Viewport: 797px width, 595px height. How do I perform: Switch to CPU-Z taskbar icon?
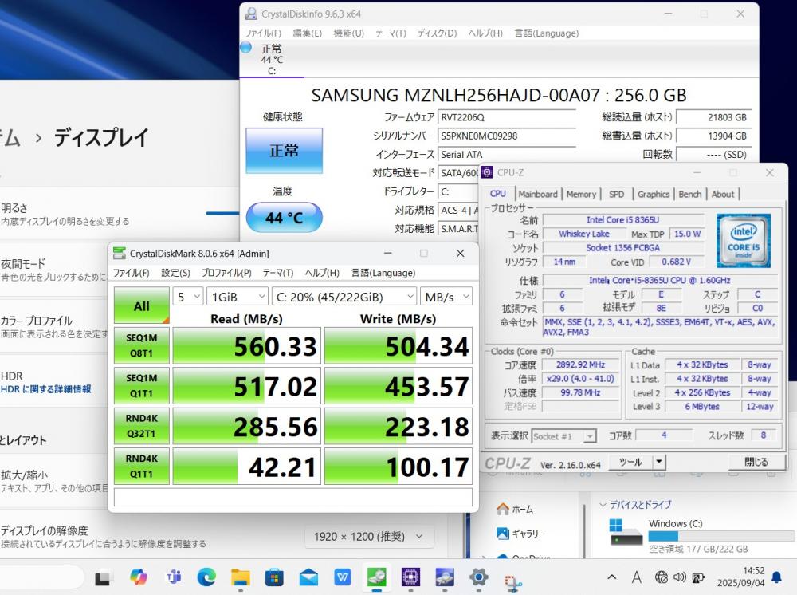tap(410, 577)
